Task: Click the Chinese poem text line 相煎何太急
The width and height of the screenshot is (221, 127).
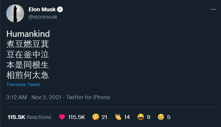Action: pos(27,75)
